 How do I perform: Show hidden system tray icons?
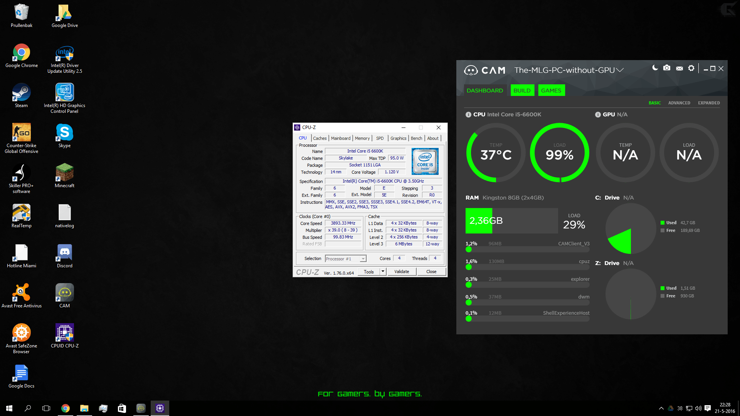(661, 408)
